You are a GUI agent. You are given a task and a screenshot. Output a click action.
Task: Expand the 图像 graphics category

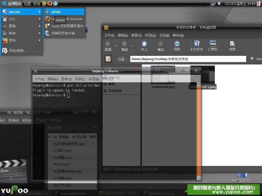click(x=21, y=26)
